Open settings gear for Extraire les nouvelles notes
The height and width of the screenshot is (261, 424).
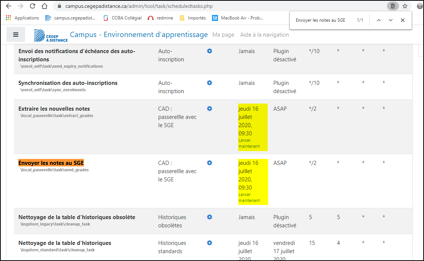click(x=209, y=108)
